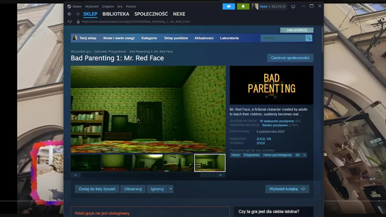Viewport: 386px width, 217px height.
Task: Open the notifications bell button
Action: point(243,6)
